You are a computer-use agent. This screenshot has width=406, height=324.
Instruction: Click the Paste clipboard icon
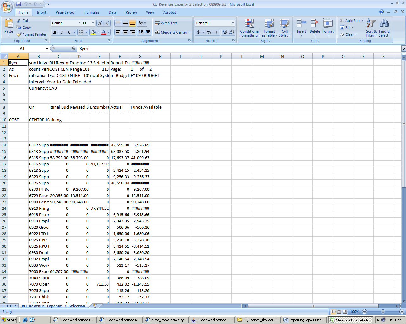pos(9,24)
